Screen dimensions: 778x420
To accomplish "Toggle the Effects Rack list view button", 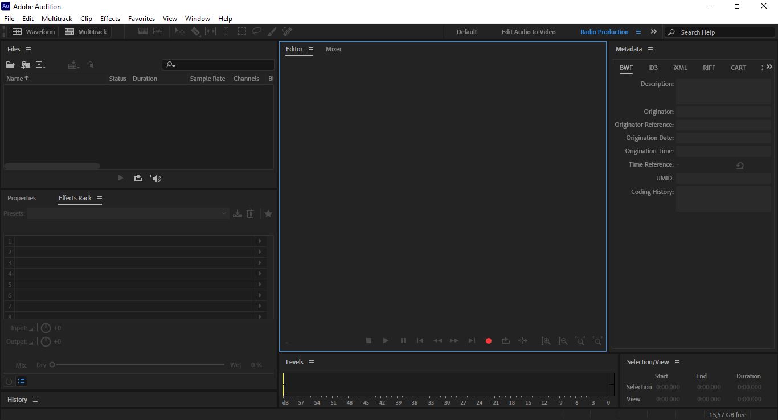I will 21,381.
